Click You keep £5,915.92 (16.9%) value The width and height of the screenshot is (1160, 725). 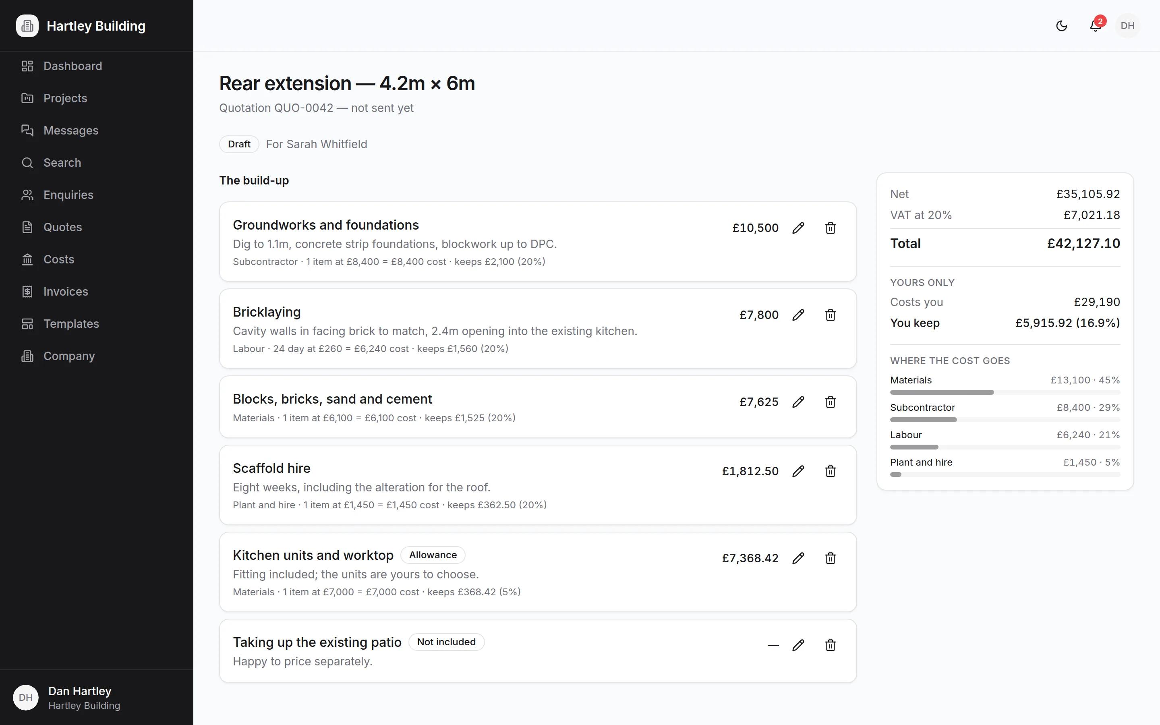click(x=1067, y=323)
